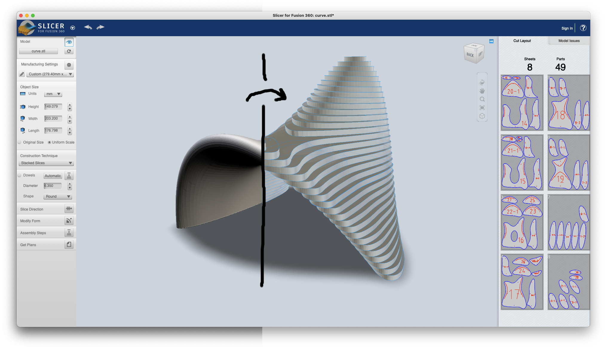Decrease Width with the down stepper
This screenshot has width=607, height=349.
[x=70, y=121]
